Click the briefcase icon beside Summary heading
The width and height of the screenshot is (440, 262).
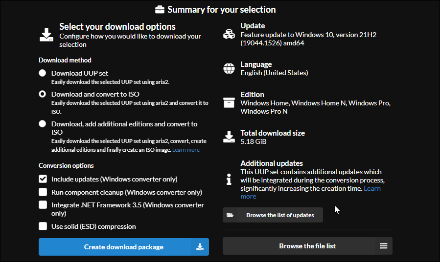point(160,10)
